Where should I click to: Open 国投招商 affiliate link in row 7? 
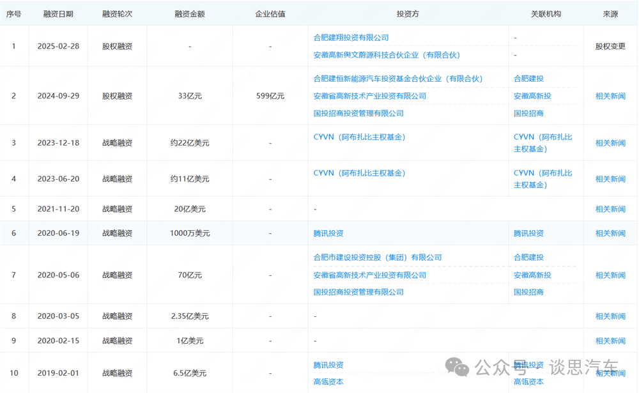tap(528, 292)
